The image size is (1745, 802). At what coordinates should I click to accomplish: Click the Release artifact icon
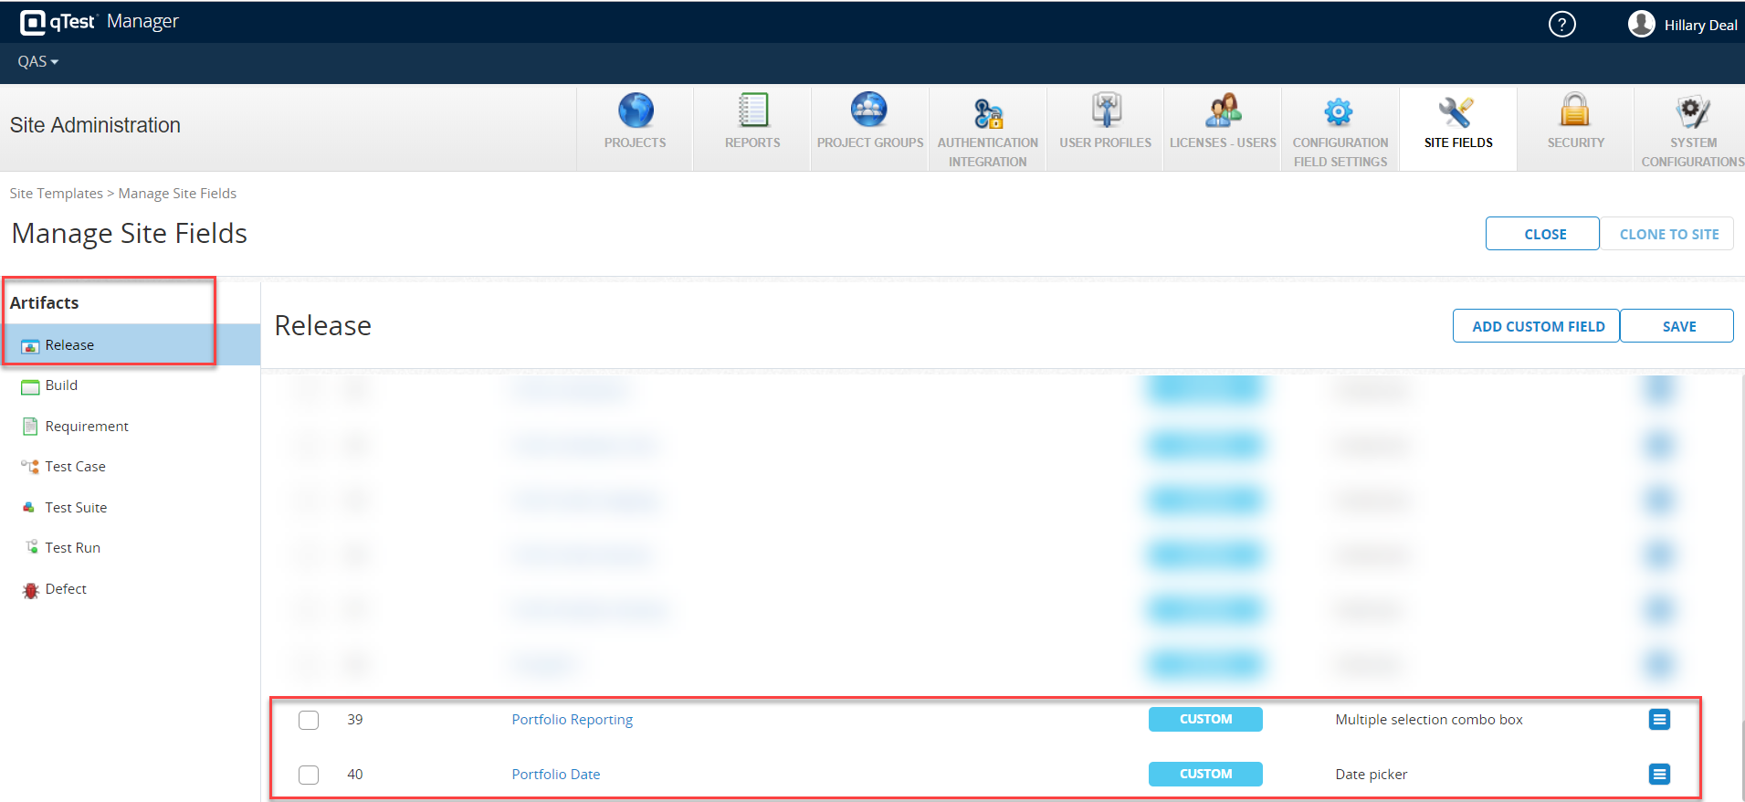pos(30,346)
